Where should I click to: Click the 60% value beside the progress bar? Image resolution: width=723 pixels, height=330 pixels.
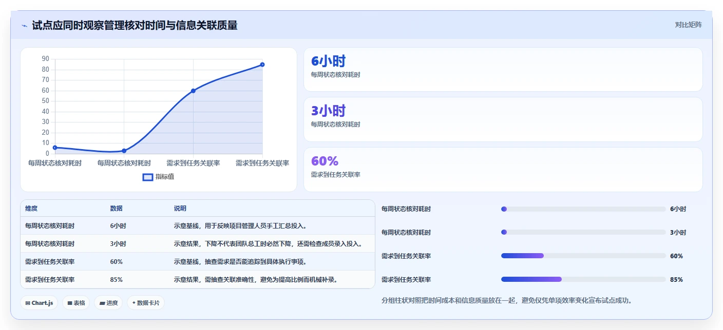[676, 256]
